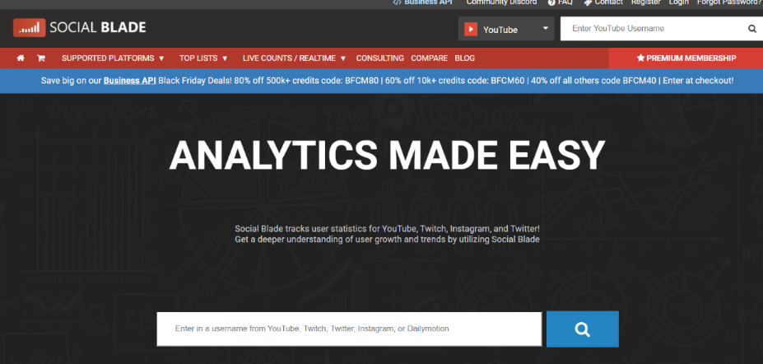This screenshot has height=364, width=763.
Task: Open the shopping cart icon
Action: [40, 58]
